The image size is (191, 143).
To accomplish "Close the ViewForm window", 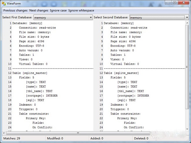I will point(184,3).
